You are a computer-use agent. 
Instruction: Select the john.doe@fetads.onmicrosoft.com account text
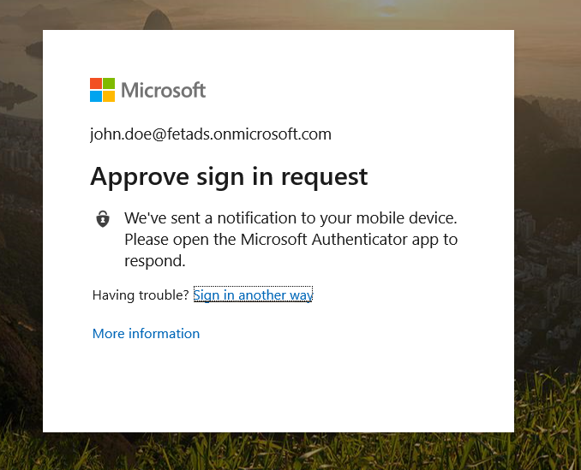[210, 134]
